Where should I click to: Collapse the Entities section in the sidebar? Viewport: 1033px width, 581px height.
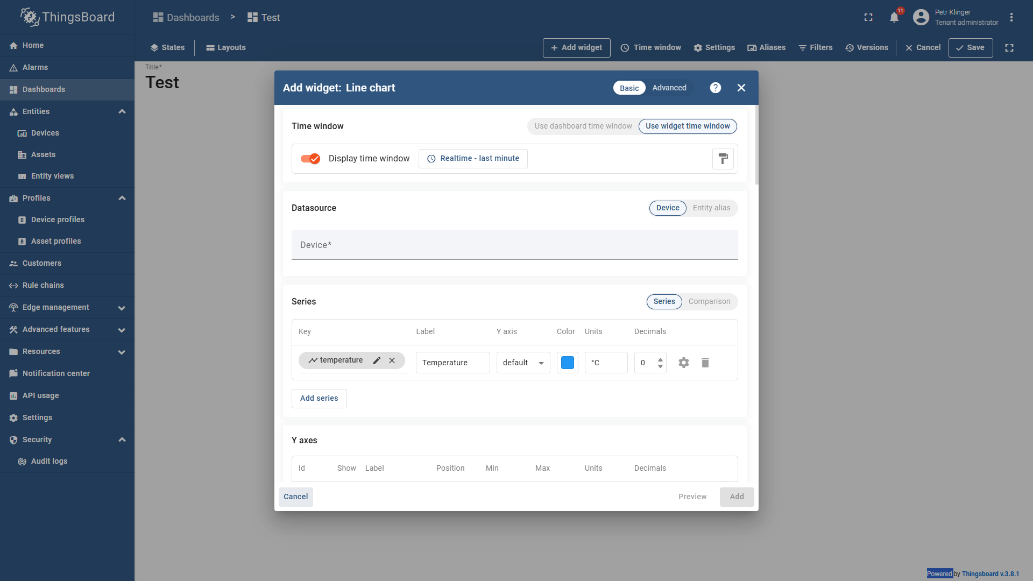(122, 111)
